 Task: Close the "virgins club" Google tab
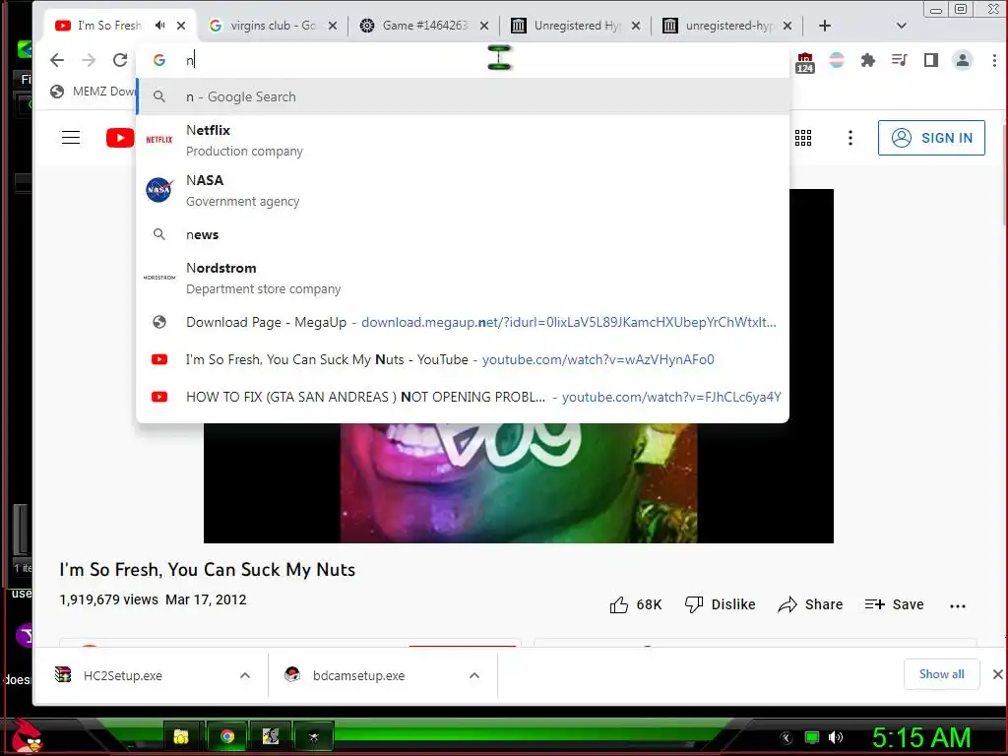click(x=333, y=26)
